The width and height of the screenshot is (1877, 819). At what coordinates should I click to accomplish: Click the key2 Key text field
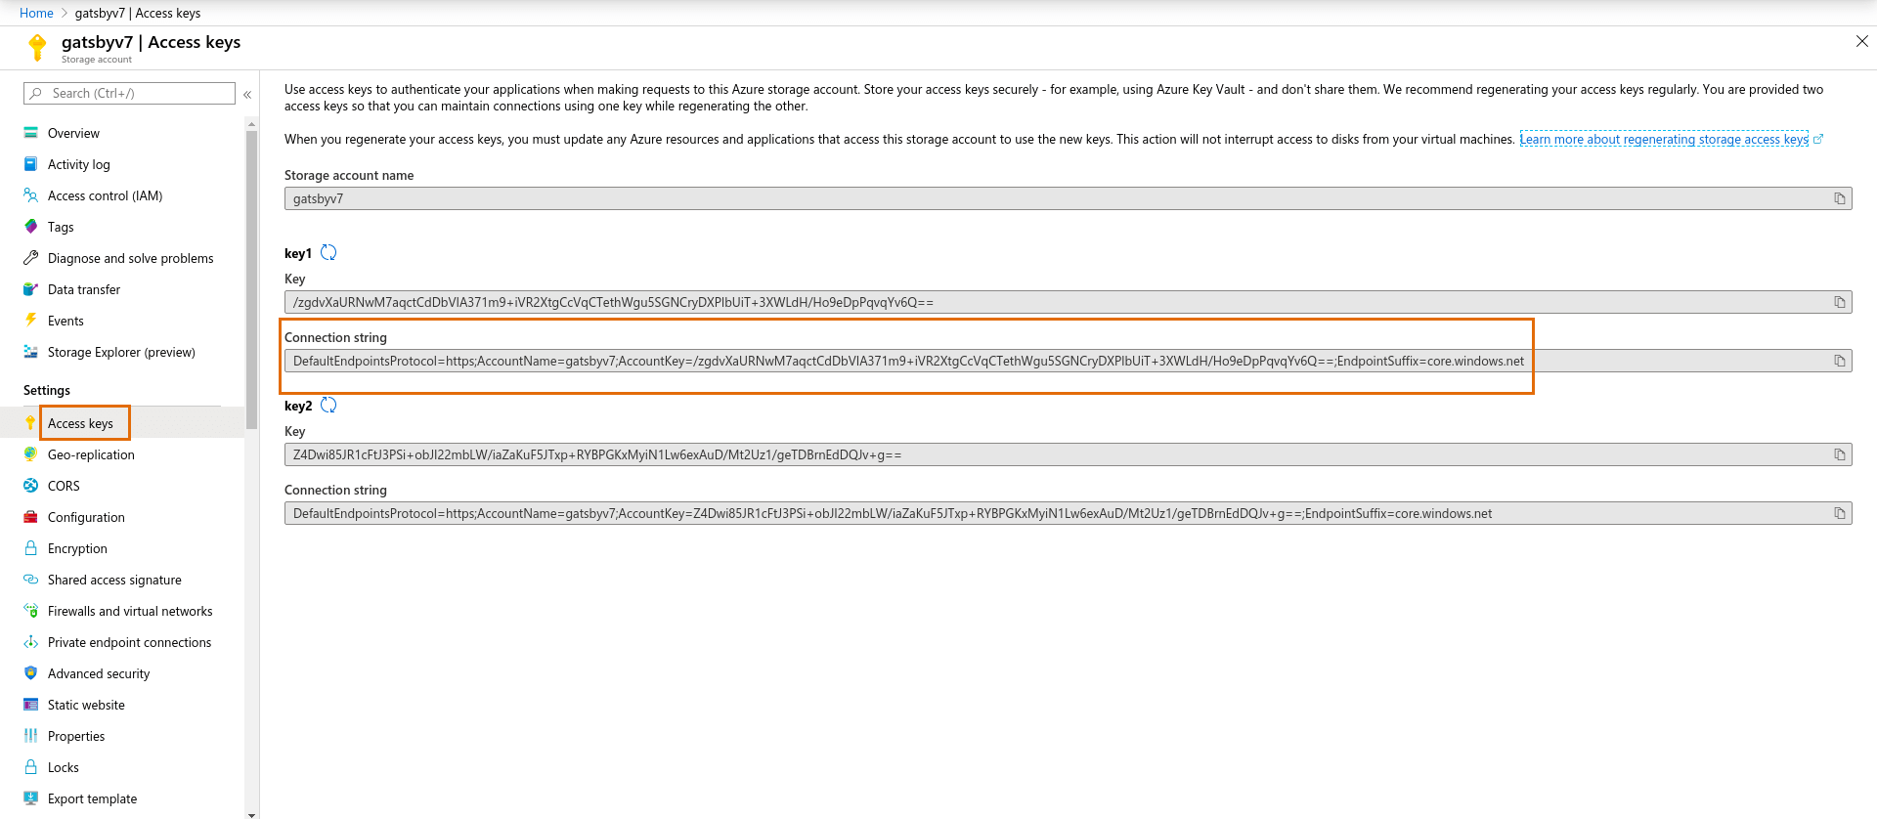[x=1068, y=454]
